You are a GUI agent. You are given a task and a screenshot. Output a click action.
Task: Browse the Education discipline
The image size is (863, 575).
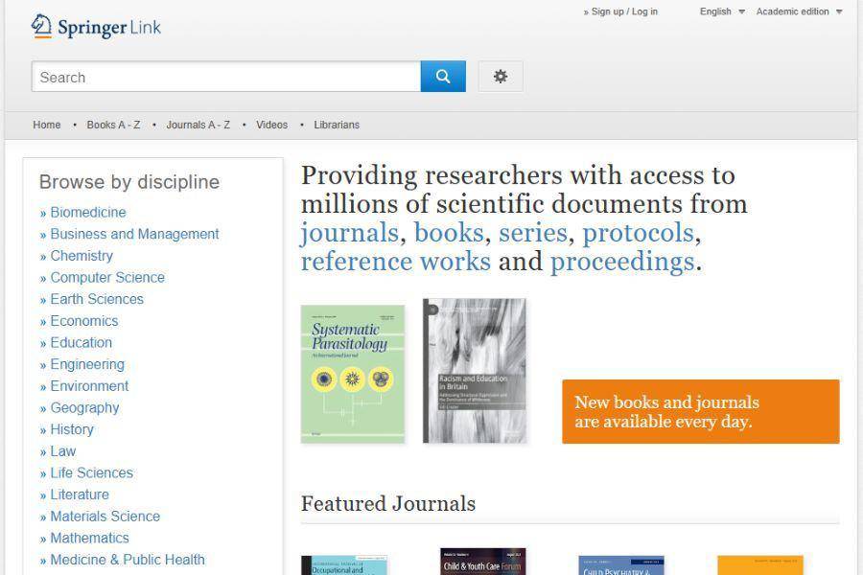coord(81,343)
